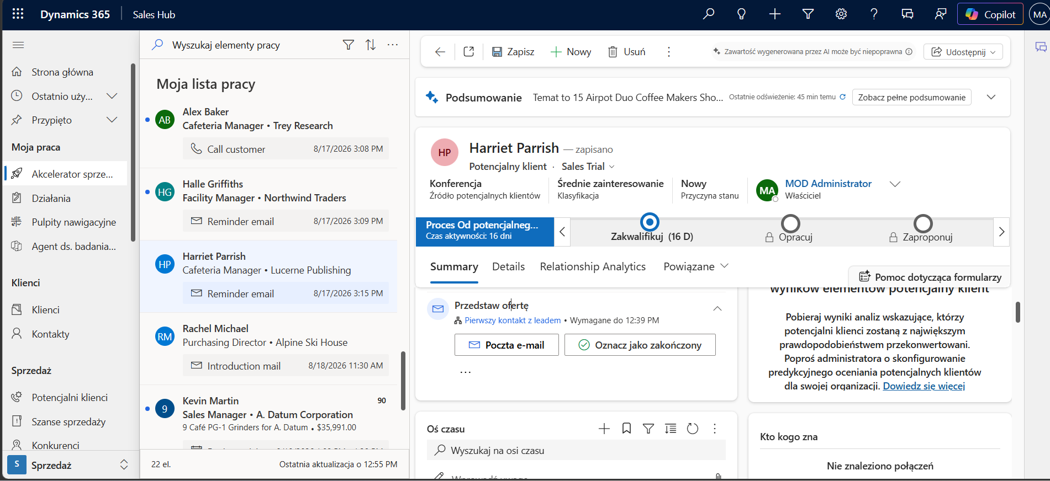Filter the timeline with funnel icon
1050x481 pixels.
point(648,429)
